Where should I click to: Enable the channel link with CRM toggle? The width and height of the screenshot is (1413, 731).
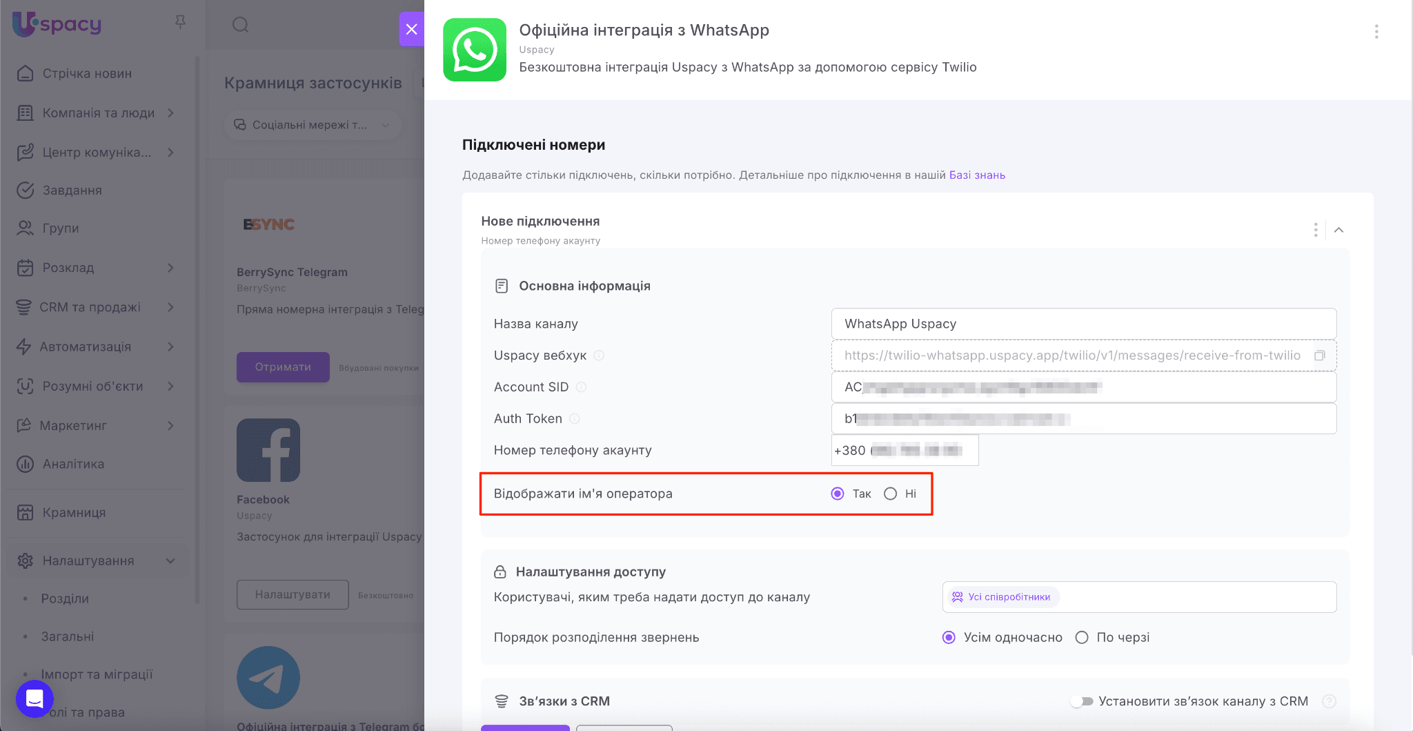click(1082, 701)
